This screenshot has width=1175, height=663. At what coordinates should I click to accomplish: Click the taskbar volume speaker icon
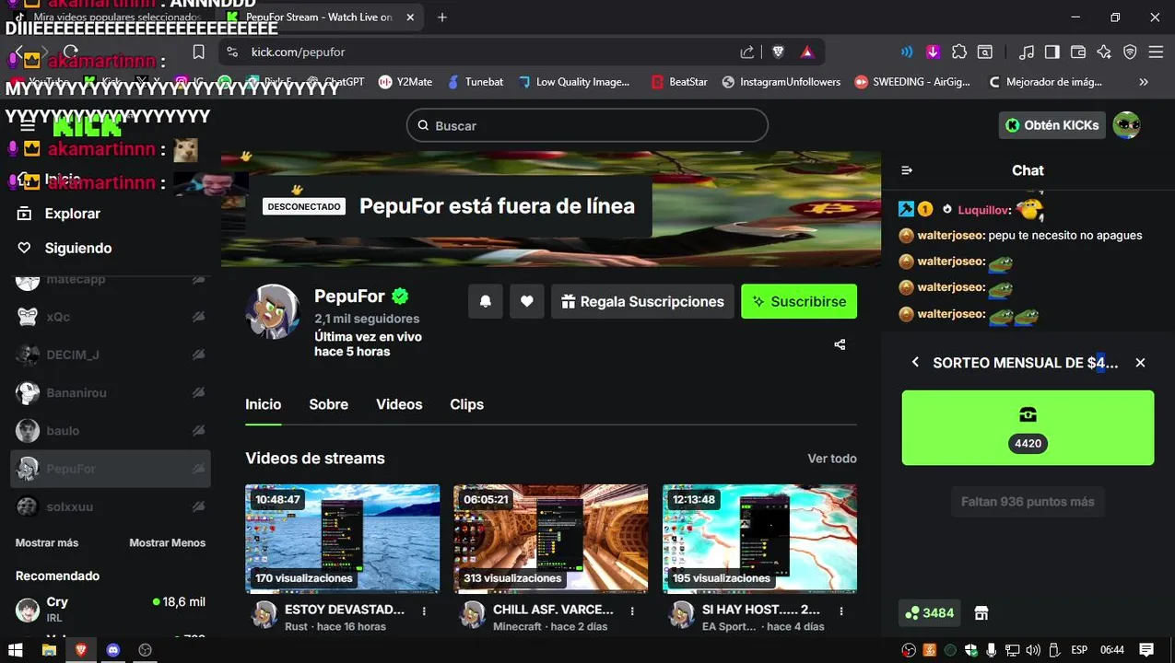tap(1033, 650)
